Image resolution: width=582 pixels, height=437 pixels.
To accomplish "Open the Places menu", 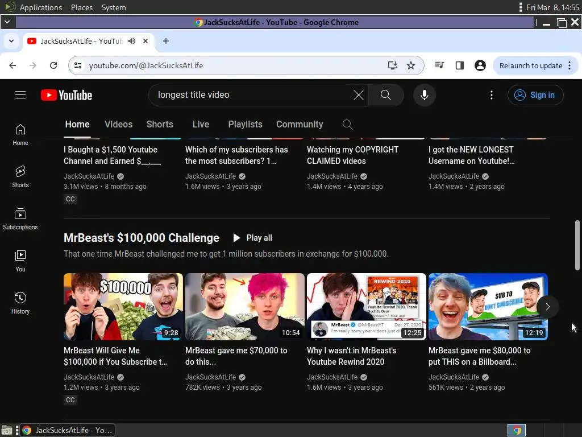I will coord(82,7).
